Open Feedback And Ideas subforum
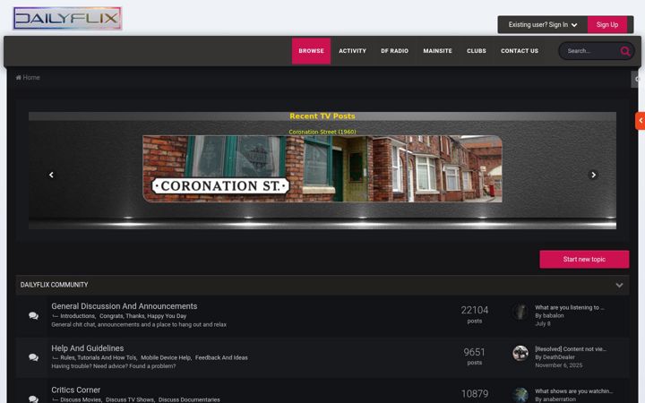Image resolution: width=645 pixels, height=403 pixels. (222, 357)
